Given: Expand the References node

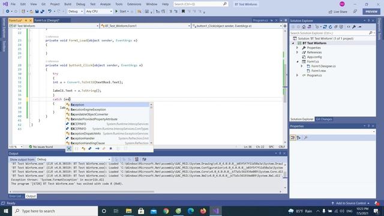Looking at the screenshot, I should pos(298,52).
